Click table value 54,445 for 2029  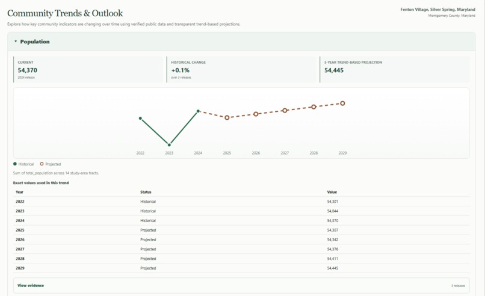(333, 268)
